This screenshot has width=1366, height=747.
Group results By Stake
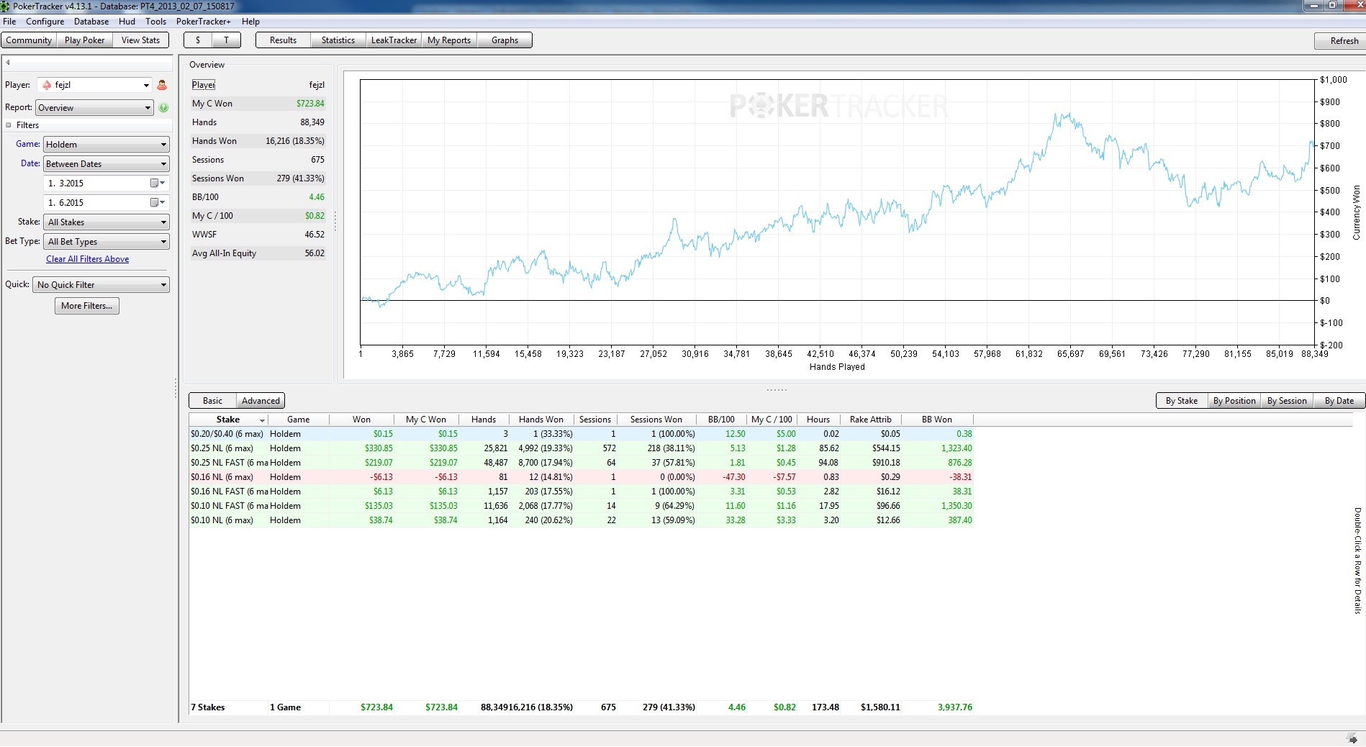1182,401
